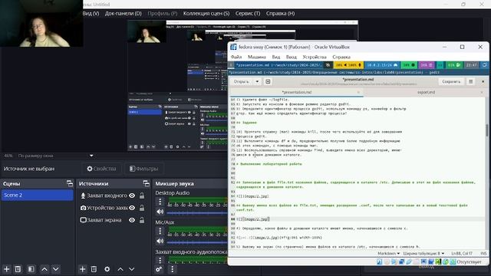Undock the Источники panel with its float icon
The width and height of the screenshot is (491, 276).
[146, 183]
